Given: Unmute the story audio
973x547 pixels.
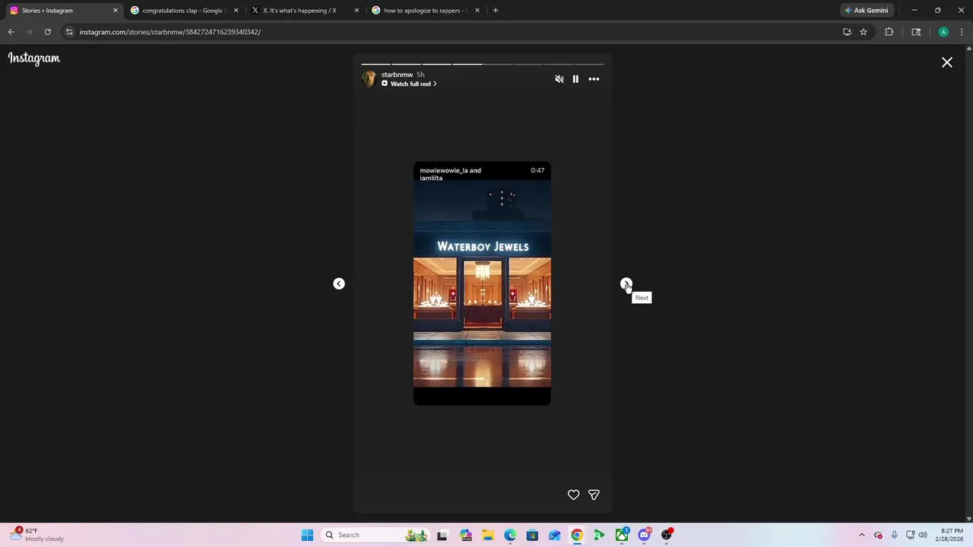Looking at the screenshot, I should 559,79.
